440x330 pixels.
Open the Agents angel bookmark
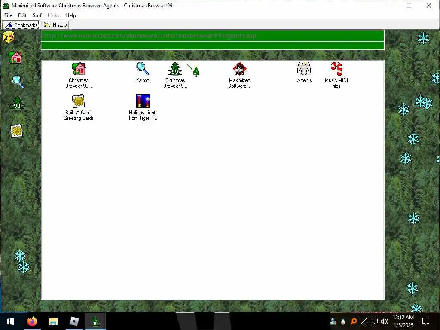point(304,69)
